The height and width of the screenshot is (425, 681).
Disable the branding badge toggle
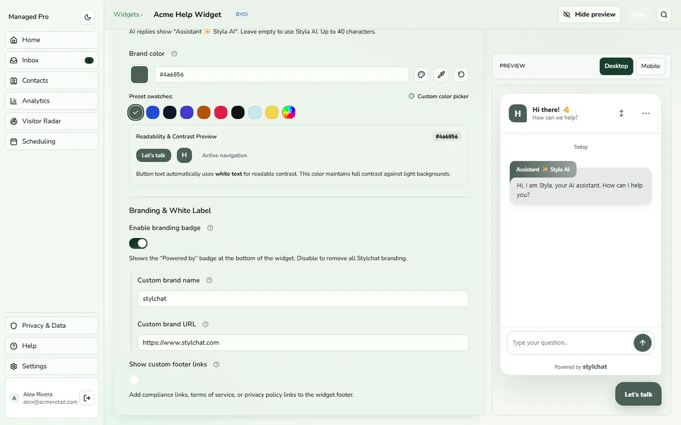[x=138, y=243]
